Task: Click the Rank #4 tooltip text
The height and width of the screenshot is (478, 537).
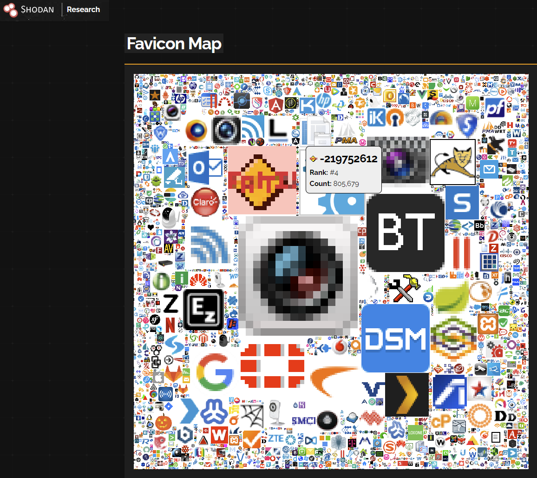Action: (324, 173)
